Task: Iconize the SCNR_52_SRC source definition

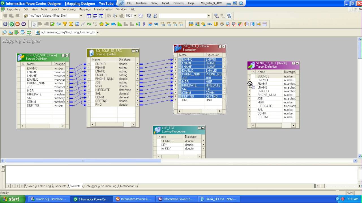Action: click(x=67, y=56)
